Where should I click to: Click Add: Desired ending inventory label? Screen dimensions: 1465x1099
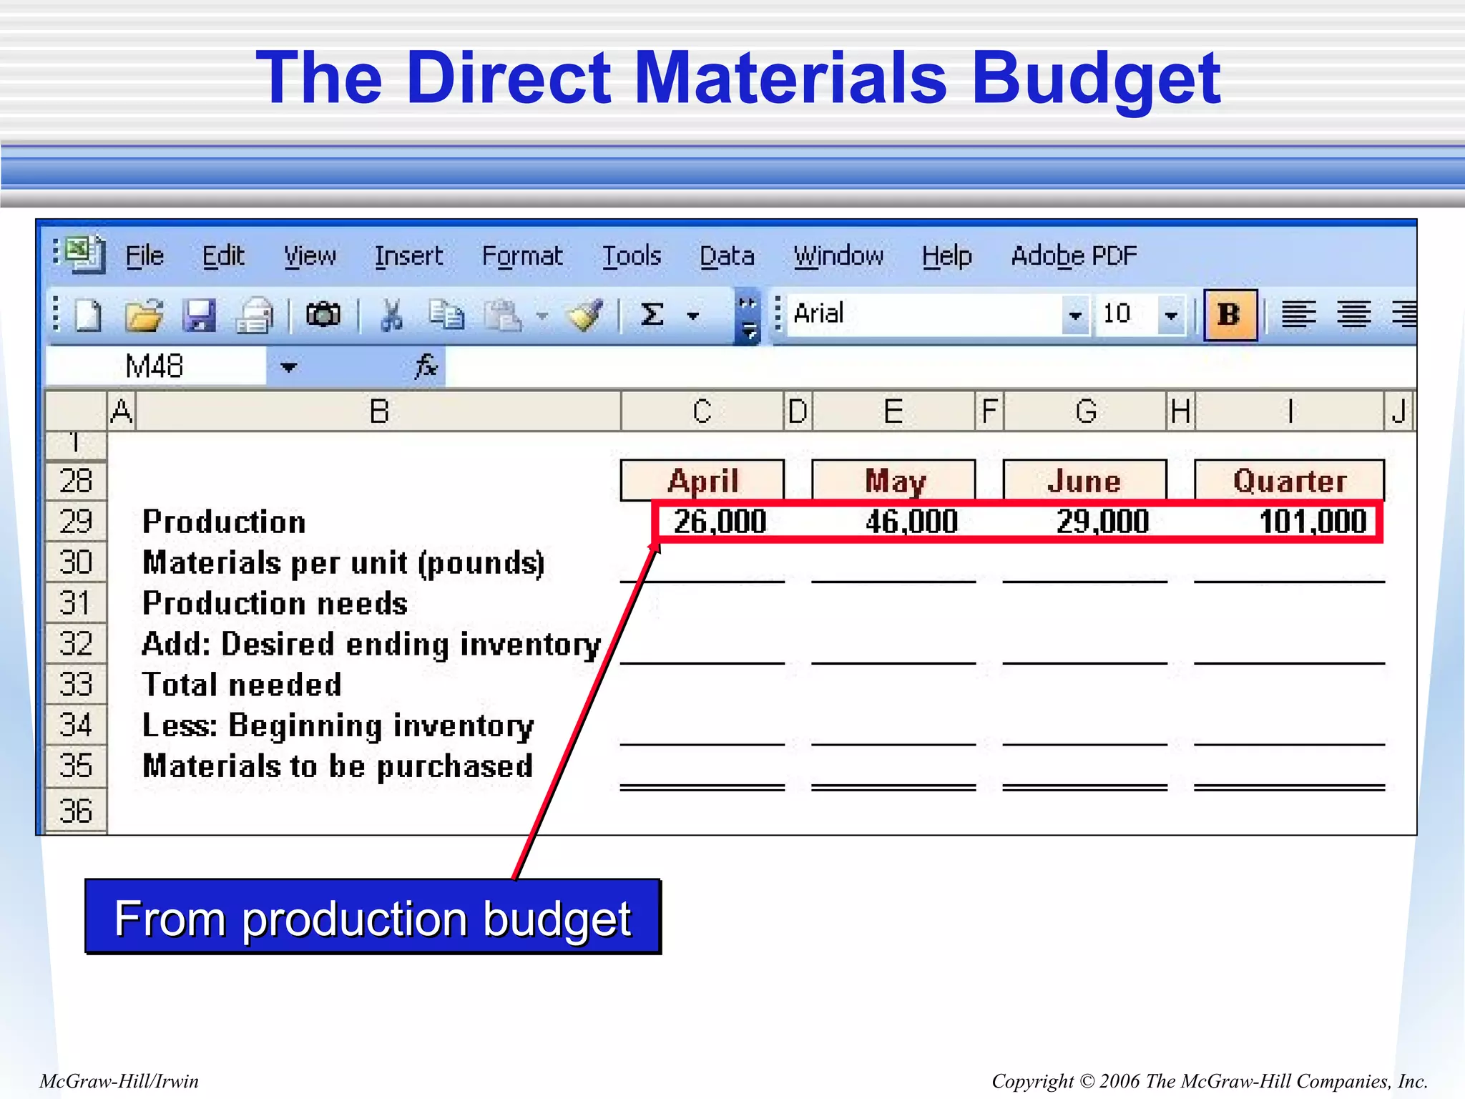(371, 645)
